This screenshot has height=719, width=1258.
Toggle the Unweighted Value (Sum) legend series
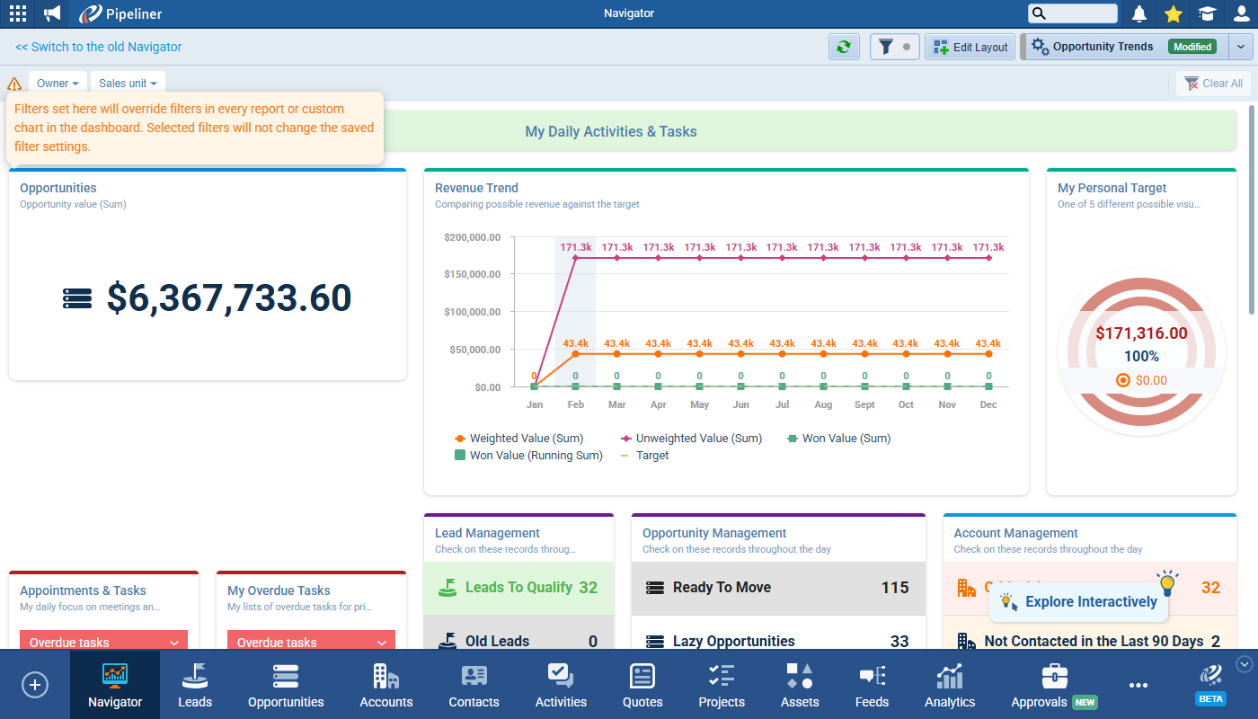698,439
